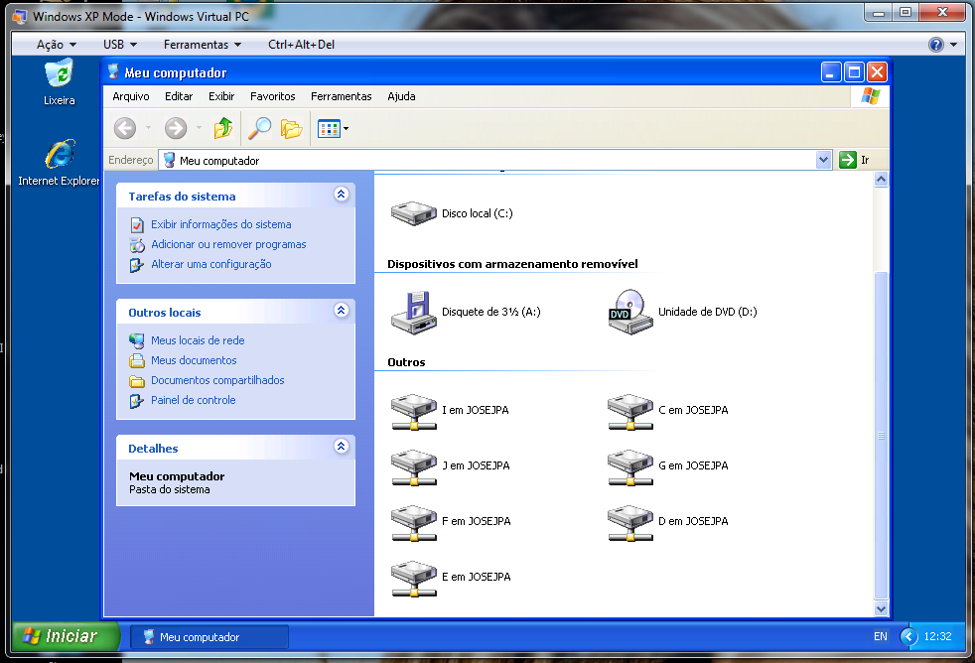Select network drive I em JOSEJPA
The width and height of the screenshot is (975, 663).
click(413, 410)
